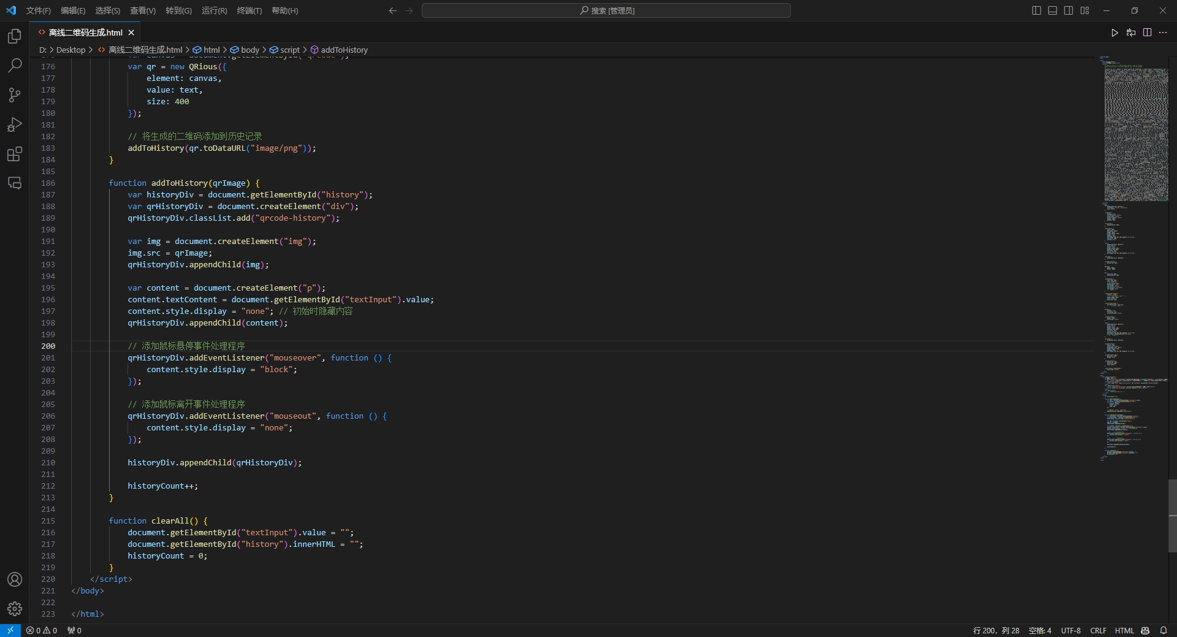Viewport: 1177px width, 637px height.
Task: Open the 转到(G) menu
Action: point(178,10)
